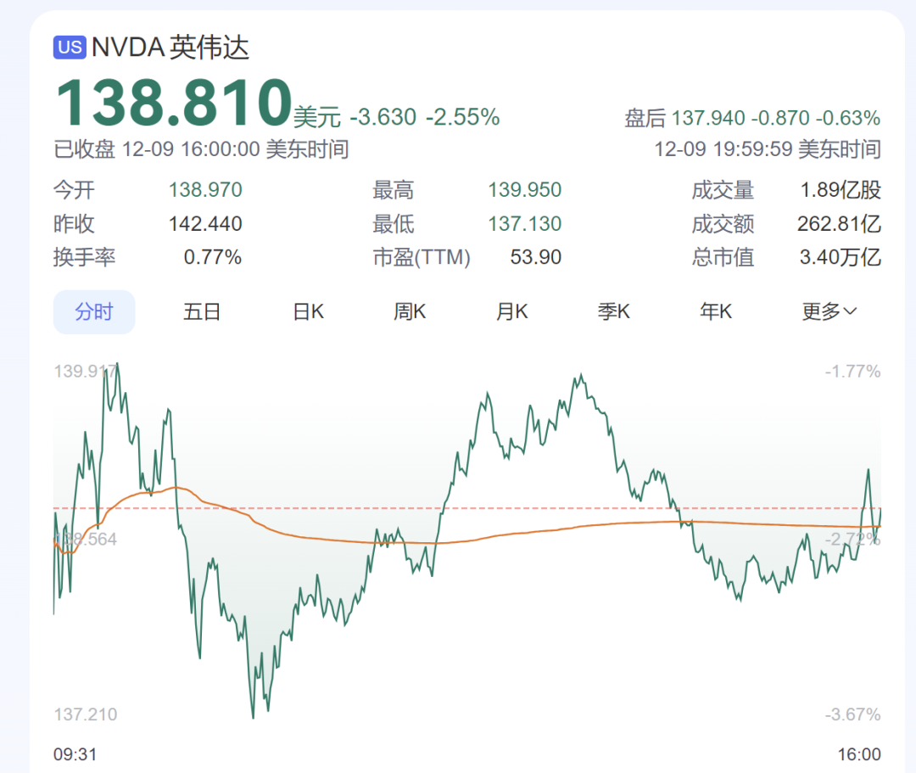Click the 总市值 market cap 3.40万亿

840,257
